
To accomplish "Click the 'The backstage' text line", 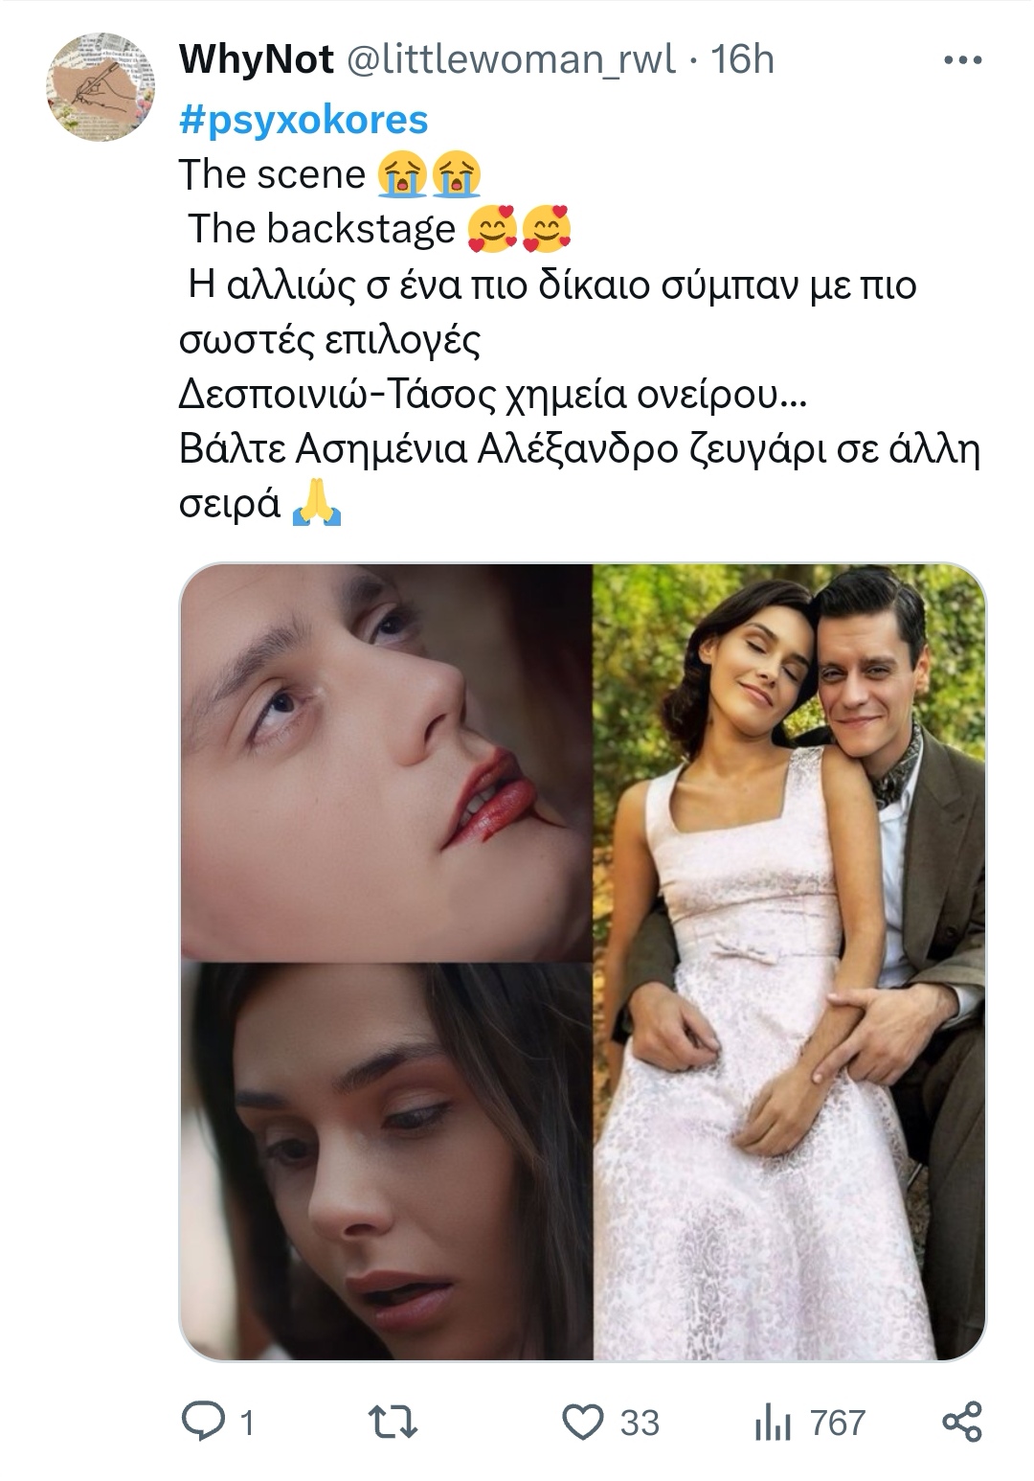I will [378, 229].
